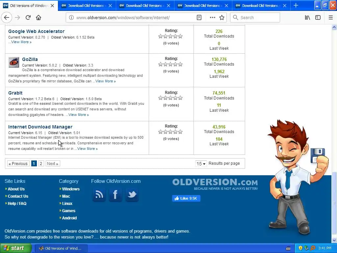Open the Android category link
Viewport: 337px width, 253px height.
point(69,218)
